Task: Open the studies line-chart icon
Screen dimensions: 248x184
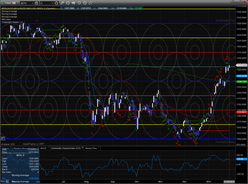Action: coord(68,3)
